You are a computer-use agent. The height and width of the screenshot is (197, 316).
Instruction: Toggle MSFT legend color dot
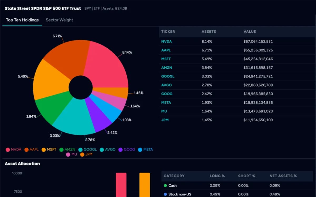click(44, 150)
